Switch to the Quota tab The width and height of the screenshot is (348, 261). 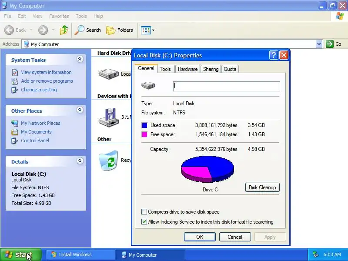[x=230, y=69]
